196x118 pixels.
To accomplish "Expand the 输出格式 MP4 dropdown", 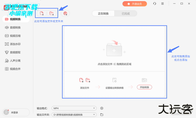I will [x=74, y=108].
